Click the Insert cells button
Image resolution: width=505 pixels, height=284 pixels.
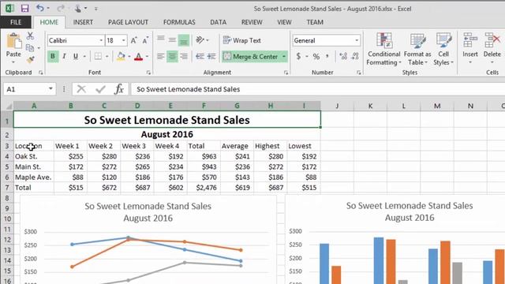coord(470,48)
